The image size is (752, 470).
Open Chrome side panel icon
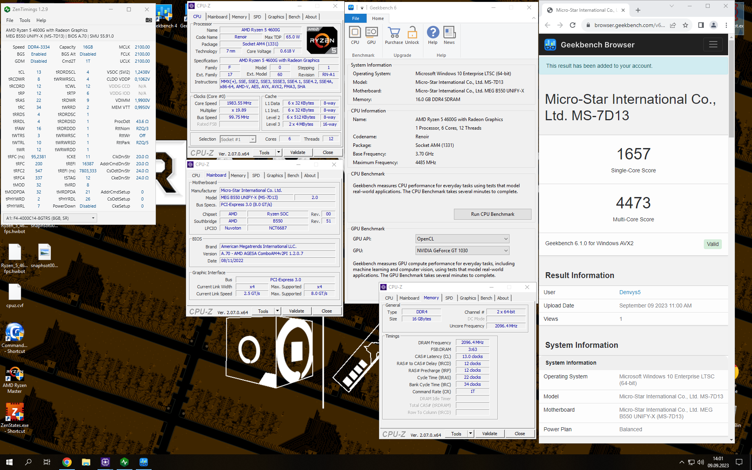pyautogui.click(x=701, y=25)
